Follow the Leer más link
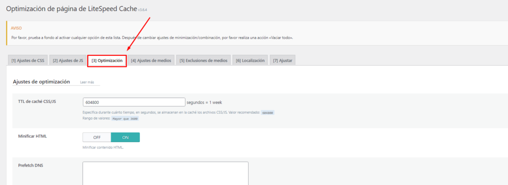This screenshot has width=508, height=185. [87, 82]
